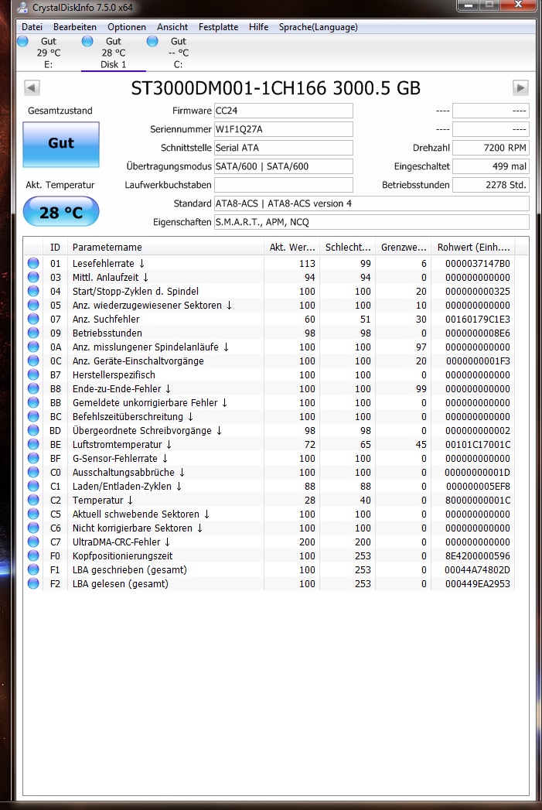The image size is (542, 810).
Task: Click the Übertragungsmodus field SATA/600
Action: coord(284,166)
